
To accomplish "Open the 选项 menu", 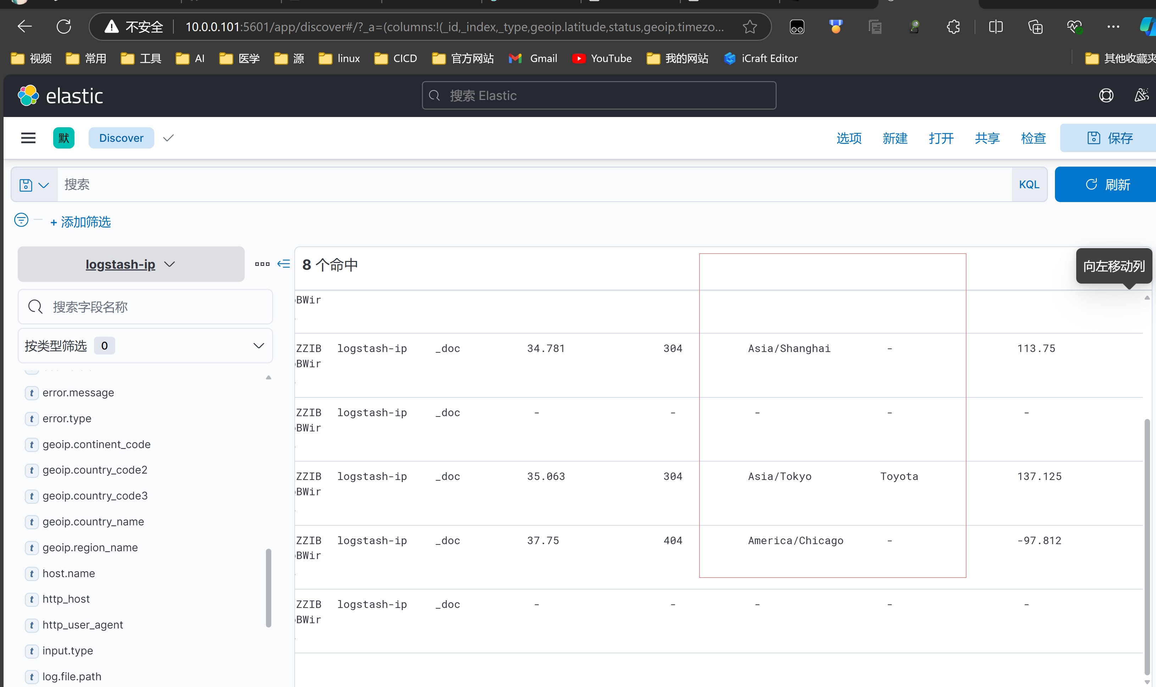I will tap(849, 138).
